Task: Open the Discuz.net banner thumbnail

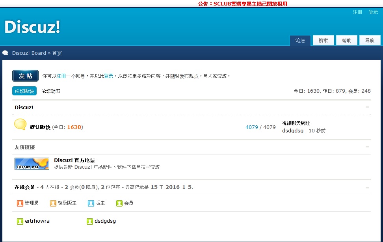Action: tap(32, 164)
